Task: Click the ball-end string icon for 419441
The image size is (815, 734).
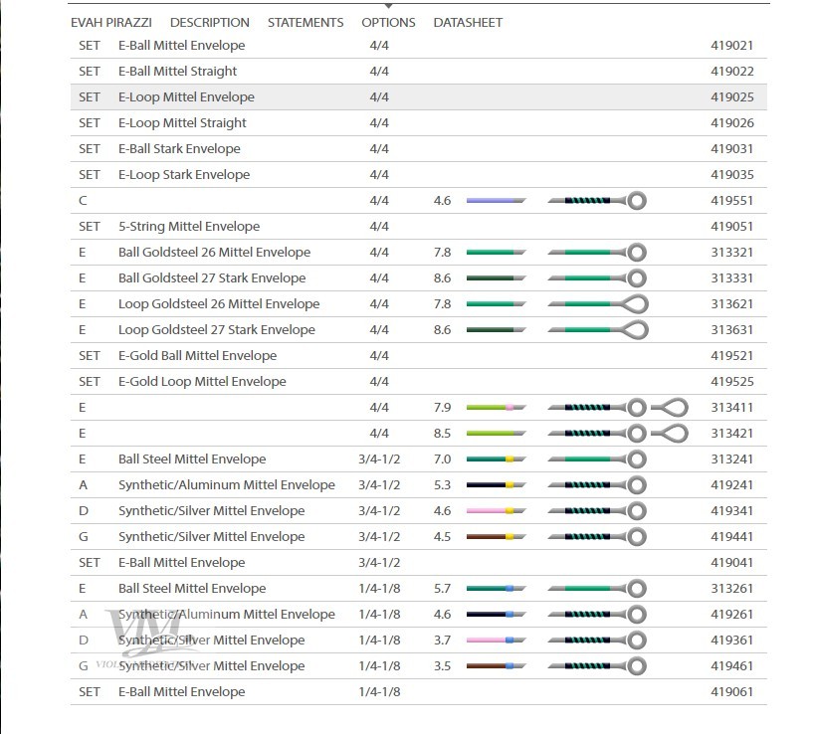Action: click(597, 537)
